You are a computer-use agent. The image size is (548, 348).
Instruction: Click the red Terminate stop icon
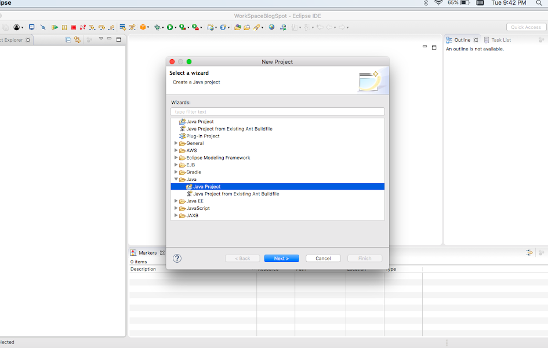point(74,27)
